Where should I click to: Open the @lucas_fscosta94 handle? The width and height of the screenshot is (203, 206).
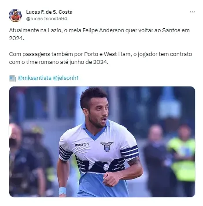tap(47, 19)
